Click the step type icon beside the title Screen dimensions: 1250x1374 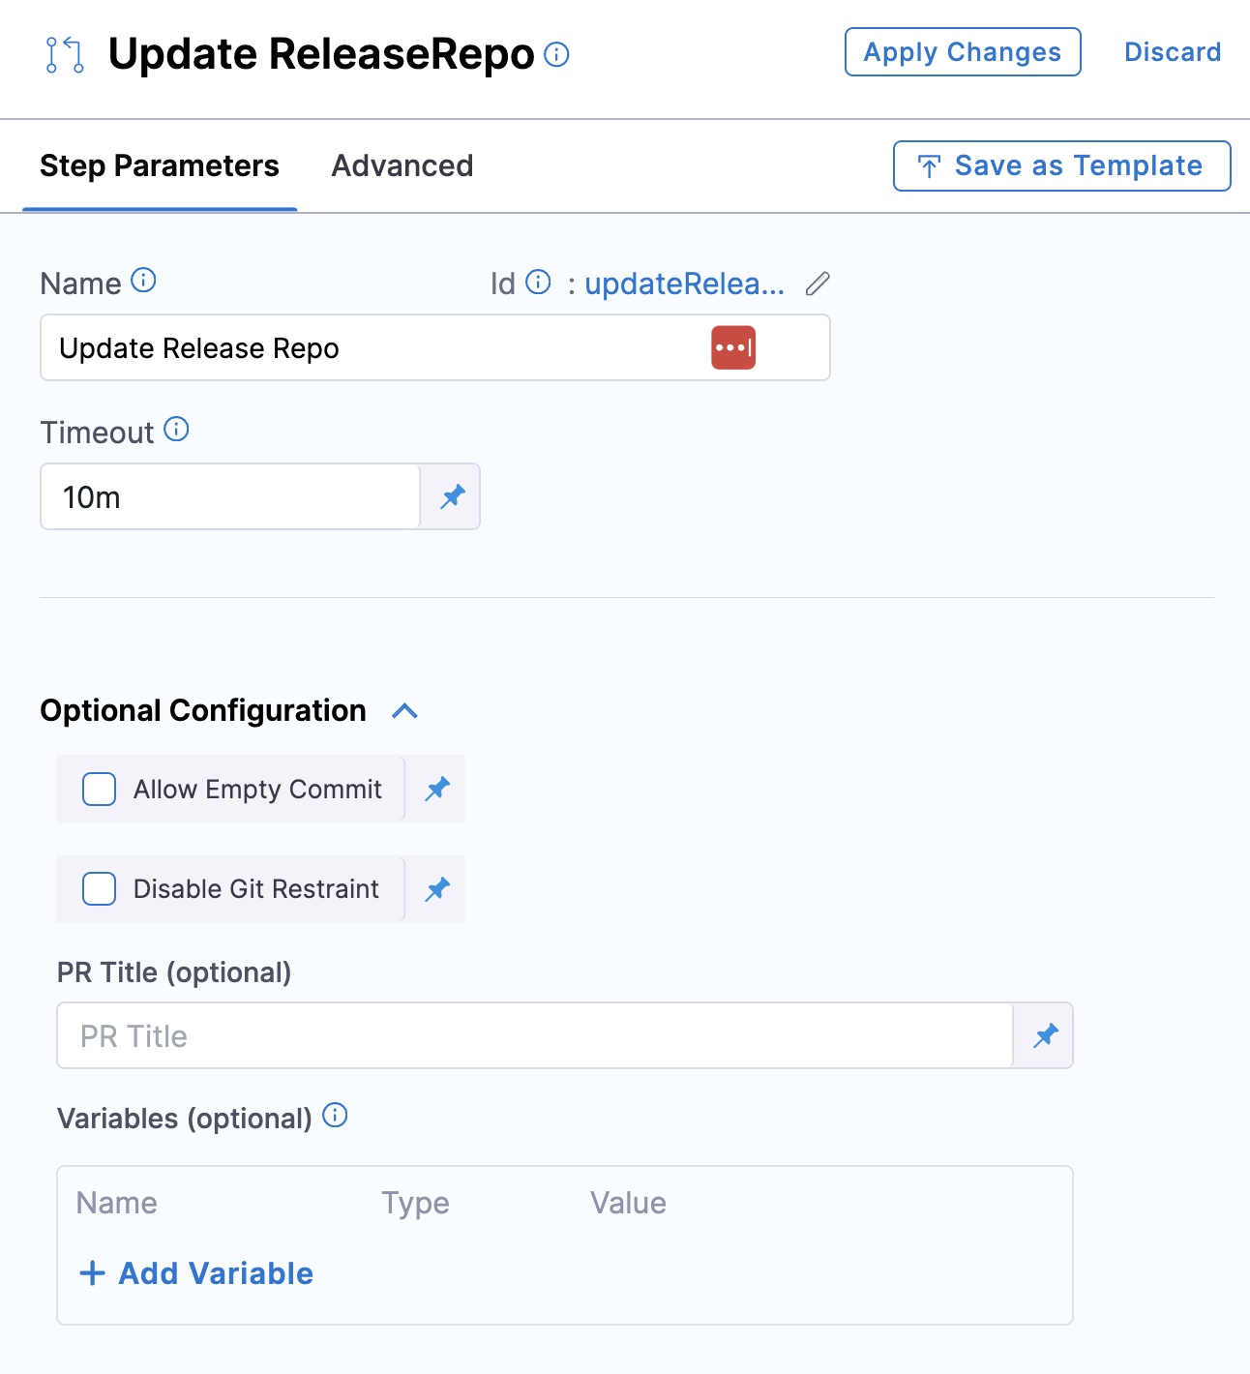point(64,55)
